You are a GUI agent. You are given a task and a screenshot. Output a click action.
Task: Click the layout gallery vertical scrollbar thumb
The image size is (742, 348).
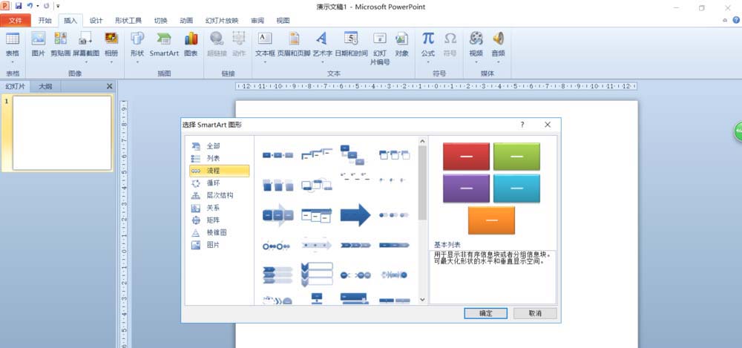click(x=423, y=183)
